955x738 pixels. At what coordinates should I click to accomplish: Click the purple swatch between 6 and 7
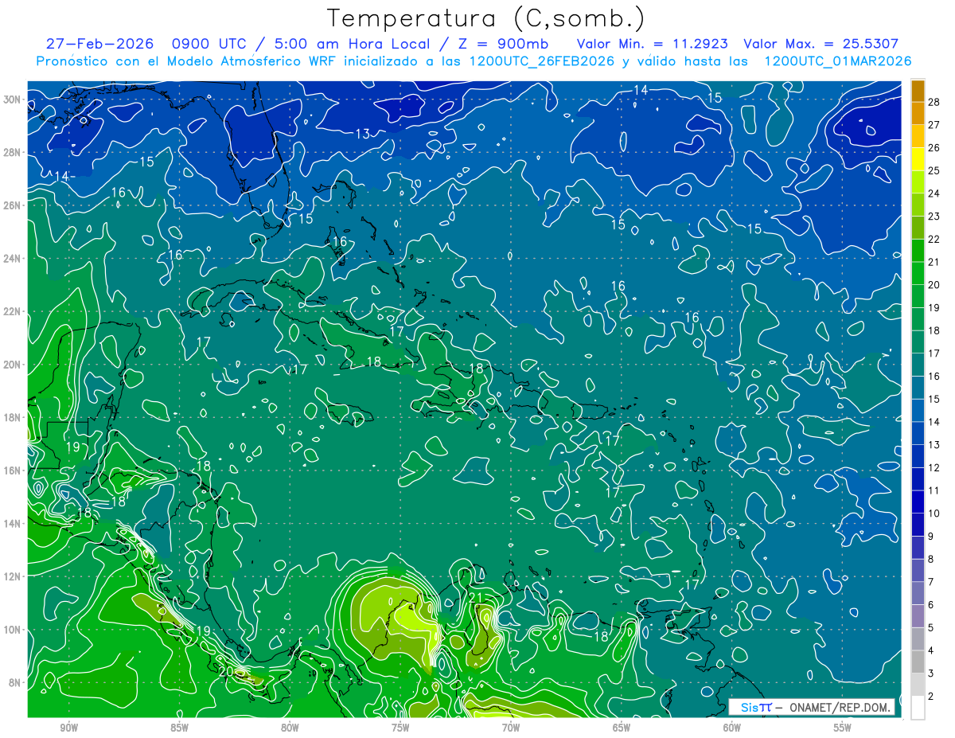pyautogui.click(x=918, y=593)
